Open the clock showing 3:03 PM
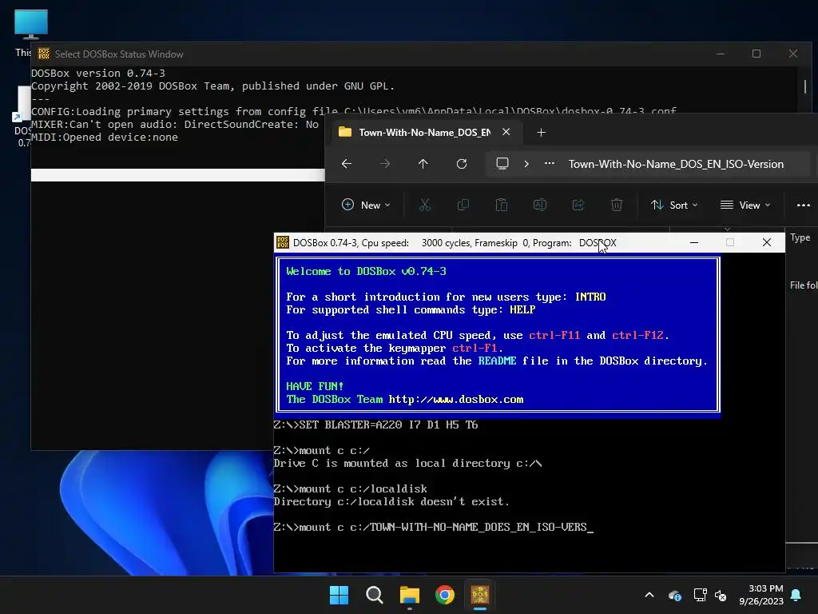Screen dimensions: 818x614 tap(761, 595)
